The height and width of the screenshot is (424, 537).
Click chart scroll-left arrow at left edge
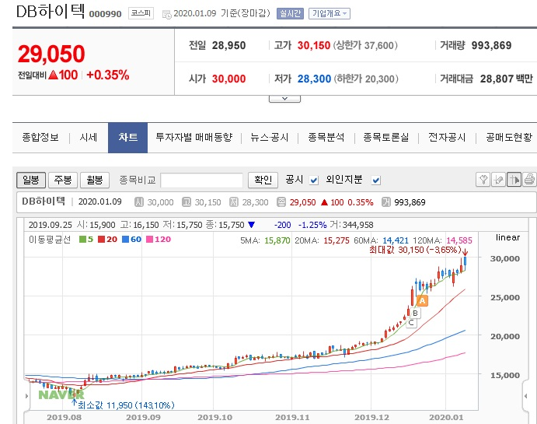click(x=27, y=396)
